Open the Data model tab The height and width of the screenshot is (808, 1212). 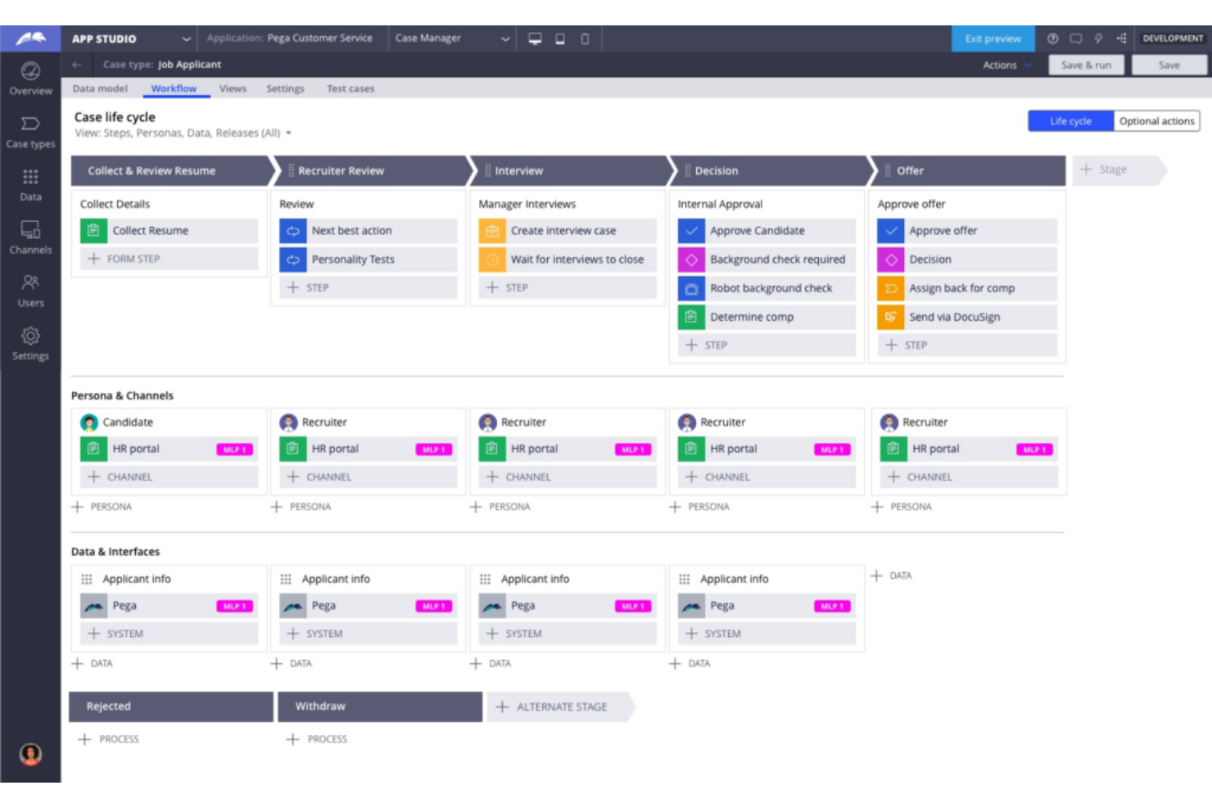(100, 88)
